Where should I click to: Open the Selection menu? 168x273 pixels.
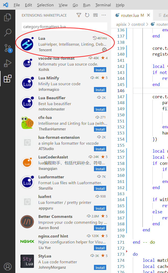45,5
